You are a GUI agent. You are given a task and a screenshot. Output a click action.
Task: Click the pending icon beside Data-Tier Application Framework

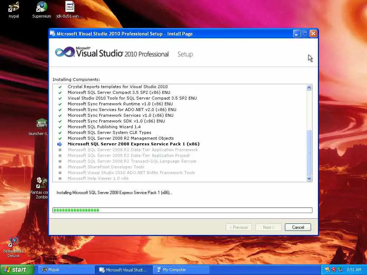[60, 150]
